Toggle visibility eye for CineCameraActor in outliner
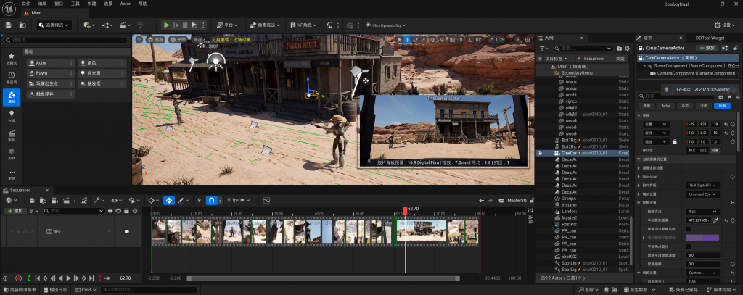The height and width of the screenshot is (295, 743). coord(539,153)
